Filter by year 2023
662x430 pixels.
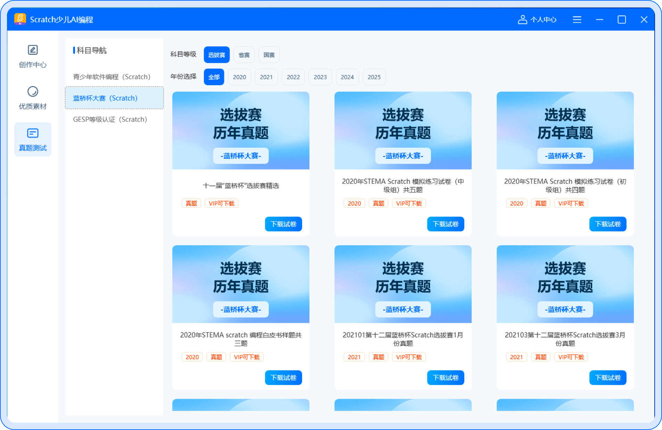[x=320, y=77]
